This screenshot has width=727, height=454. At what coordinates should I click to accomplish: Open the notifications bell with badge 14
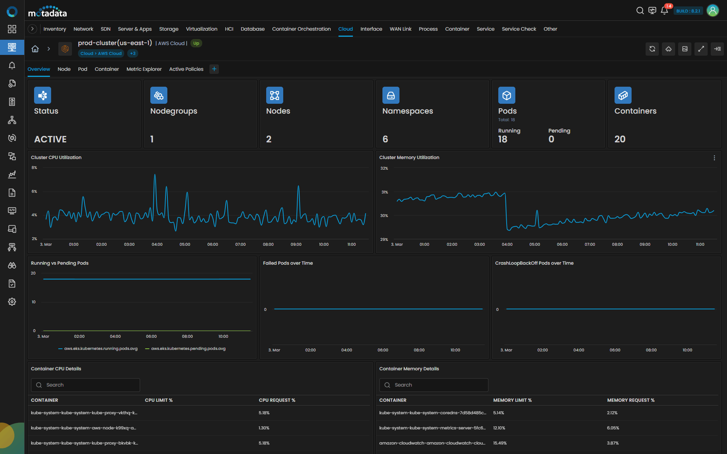click(x=664, y=11)
